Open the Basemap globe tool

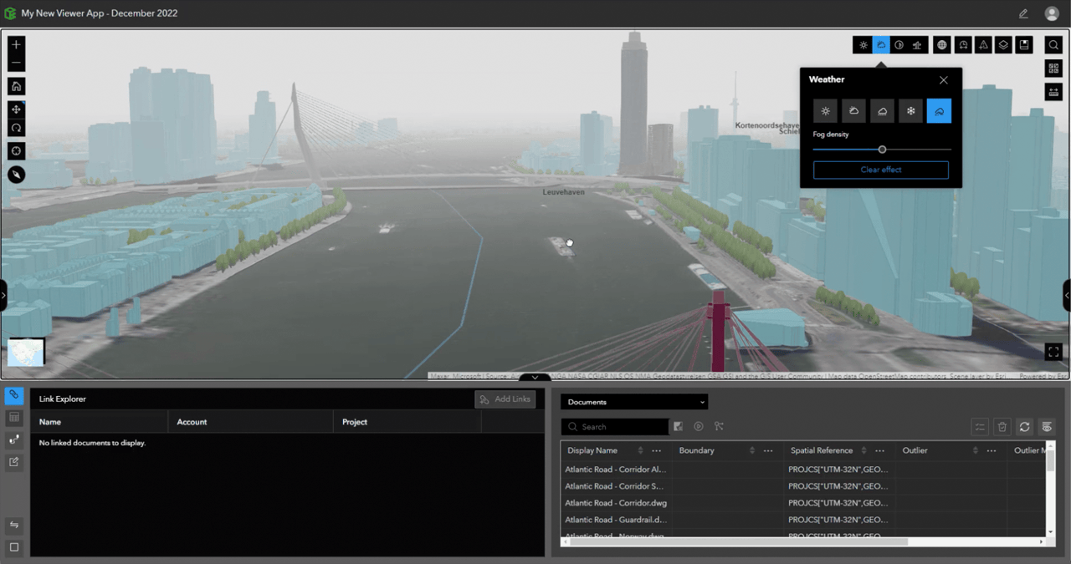pos(941,44)
